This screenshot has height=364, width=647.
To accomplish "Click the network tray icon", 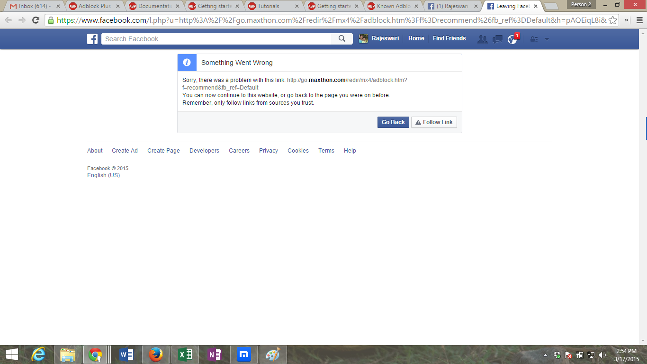I will click(591, 355).
